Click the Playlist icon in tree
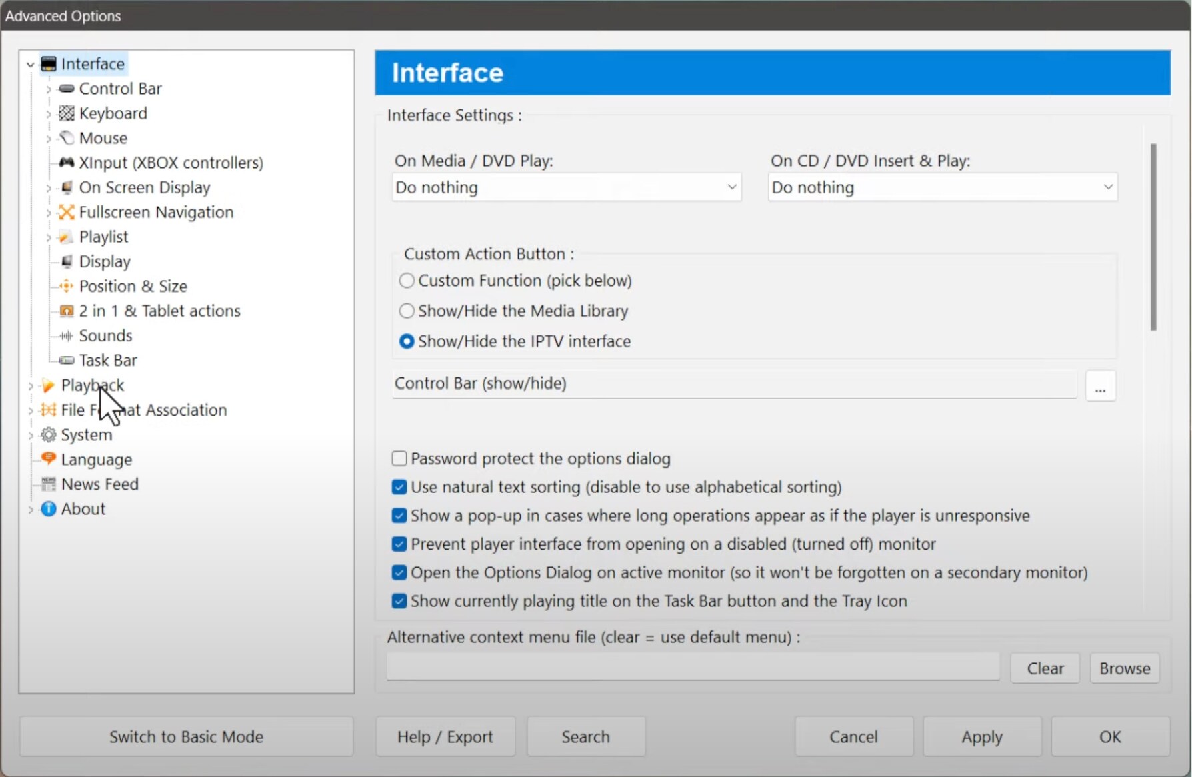The width and height of the screenshot is (1192, 777). coord(67,237)
